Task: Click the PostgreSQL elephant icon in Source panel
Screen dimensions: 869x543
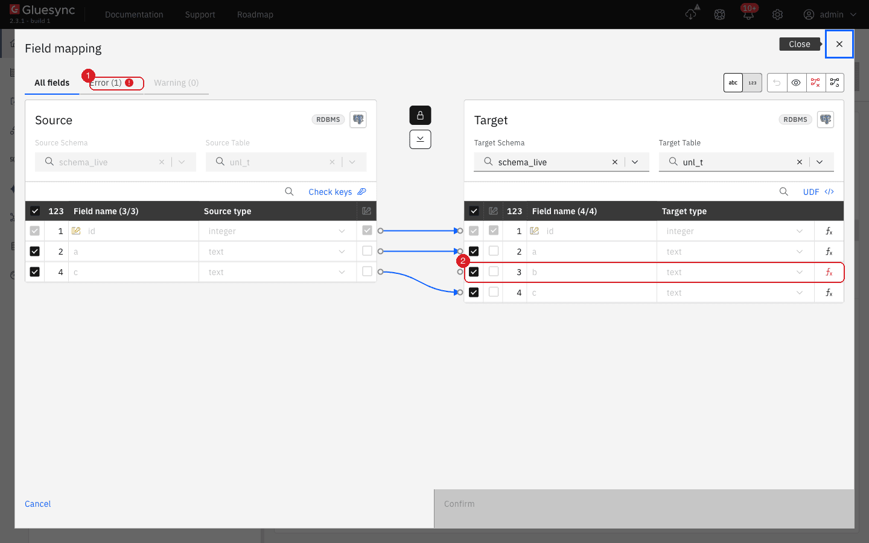Action: pyautogui.click(x=358, y=119)
